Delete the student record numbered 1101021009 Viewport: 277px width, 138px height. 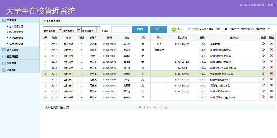coord(271,56)
